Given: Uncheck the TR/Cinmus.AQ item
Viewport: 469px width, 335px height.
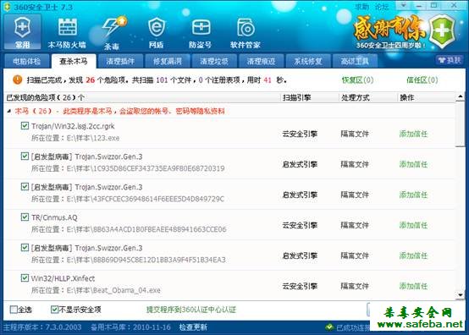Looking at the screenshot, I should [x=25, y=217].
